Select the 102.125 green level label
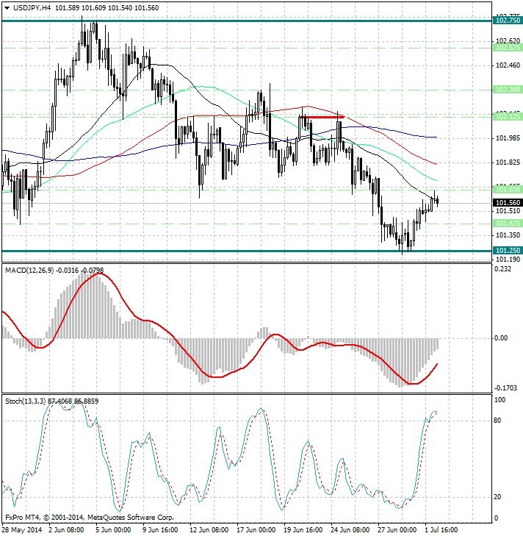The image size is (523, 536). point(508,117)
